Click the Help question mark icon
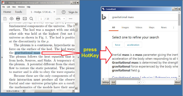 [64, 12]
